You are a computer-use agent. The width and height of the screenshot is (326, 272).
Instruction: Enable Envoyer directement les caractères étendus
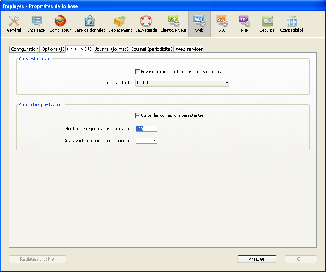(138, 72)
